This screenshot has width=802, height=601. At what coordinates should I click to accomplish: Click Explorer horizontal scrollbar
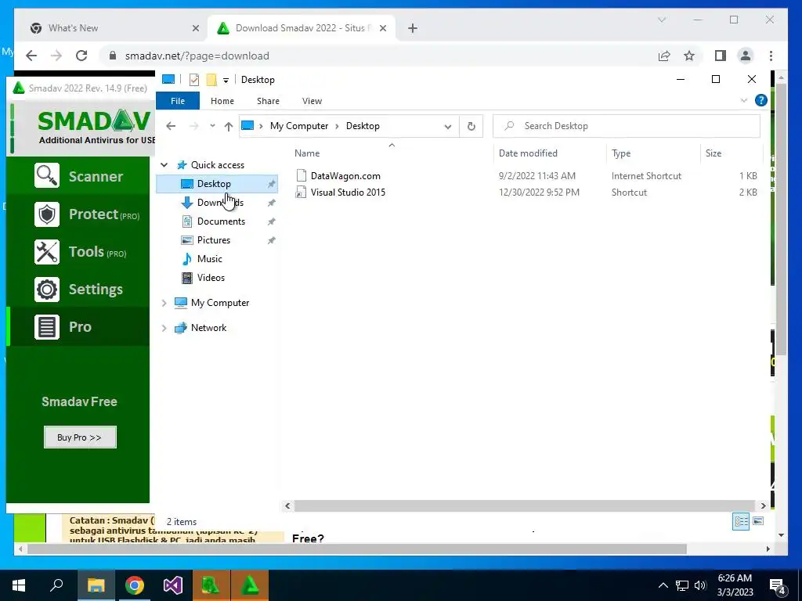(x=525, y=506)
